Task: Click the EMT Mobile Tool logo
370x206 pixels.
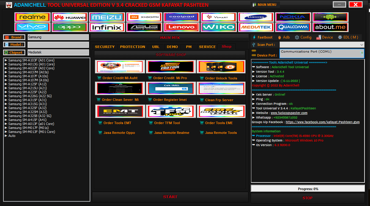Action: (120, 111)
